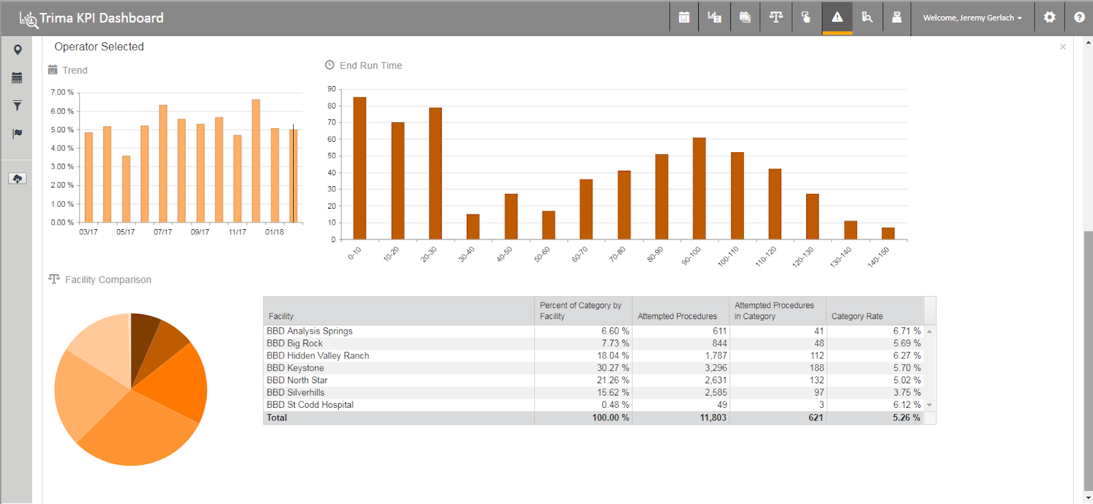Click the 11,803 total attempted procedures

pyautogui.click(x=713, y=417)
